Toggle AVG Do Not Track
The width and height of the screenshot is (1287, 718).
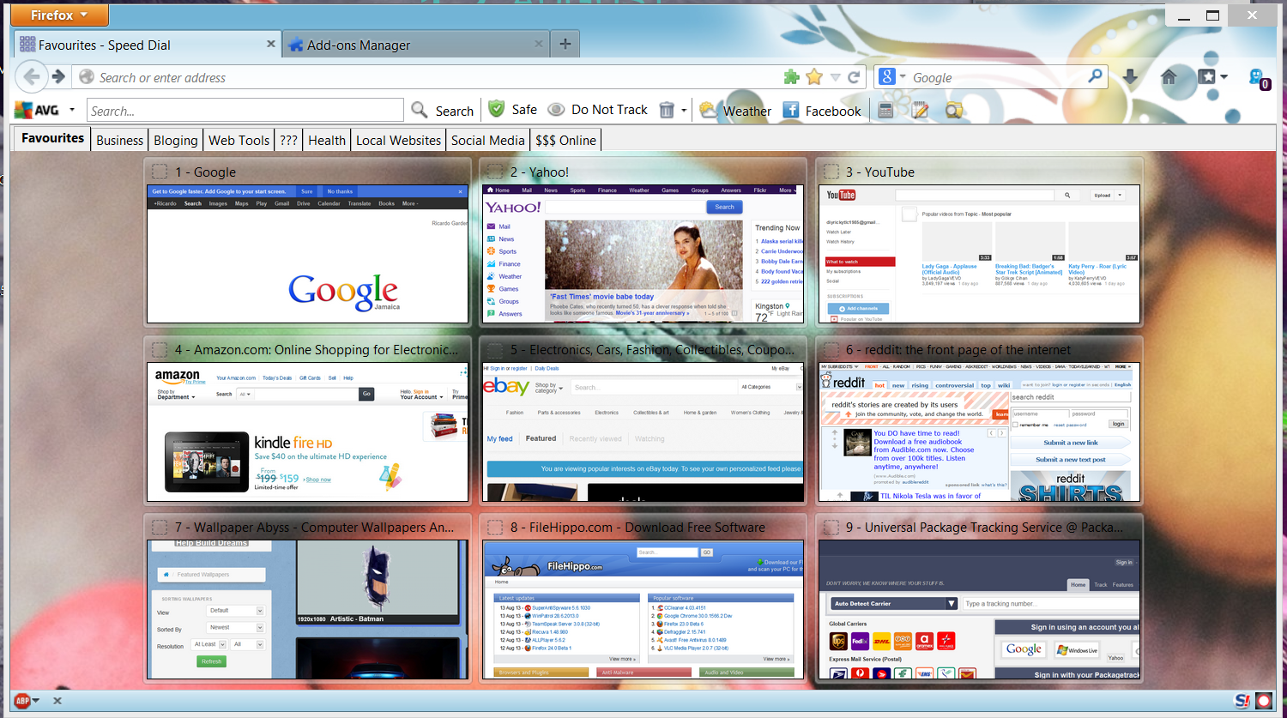click(x=597, y=110)
